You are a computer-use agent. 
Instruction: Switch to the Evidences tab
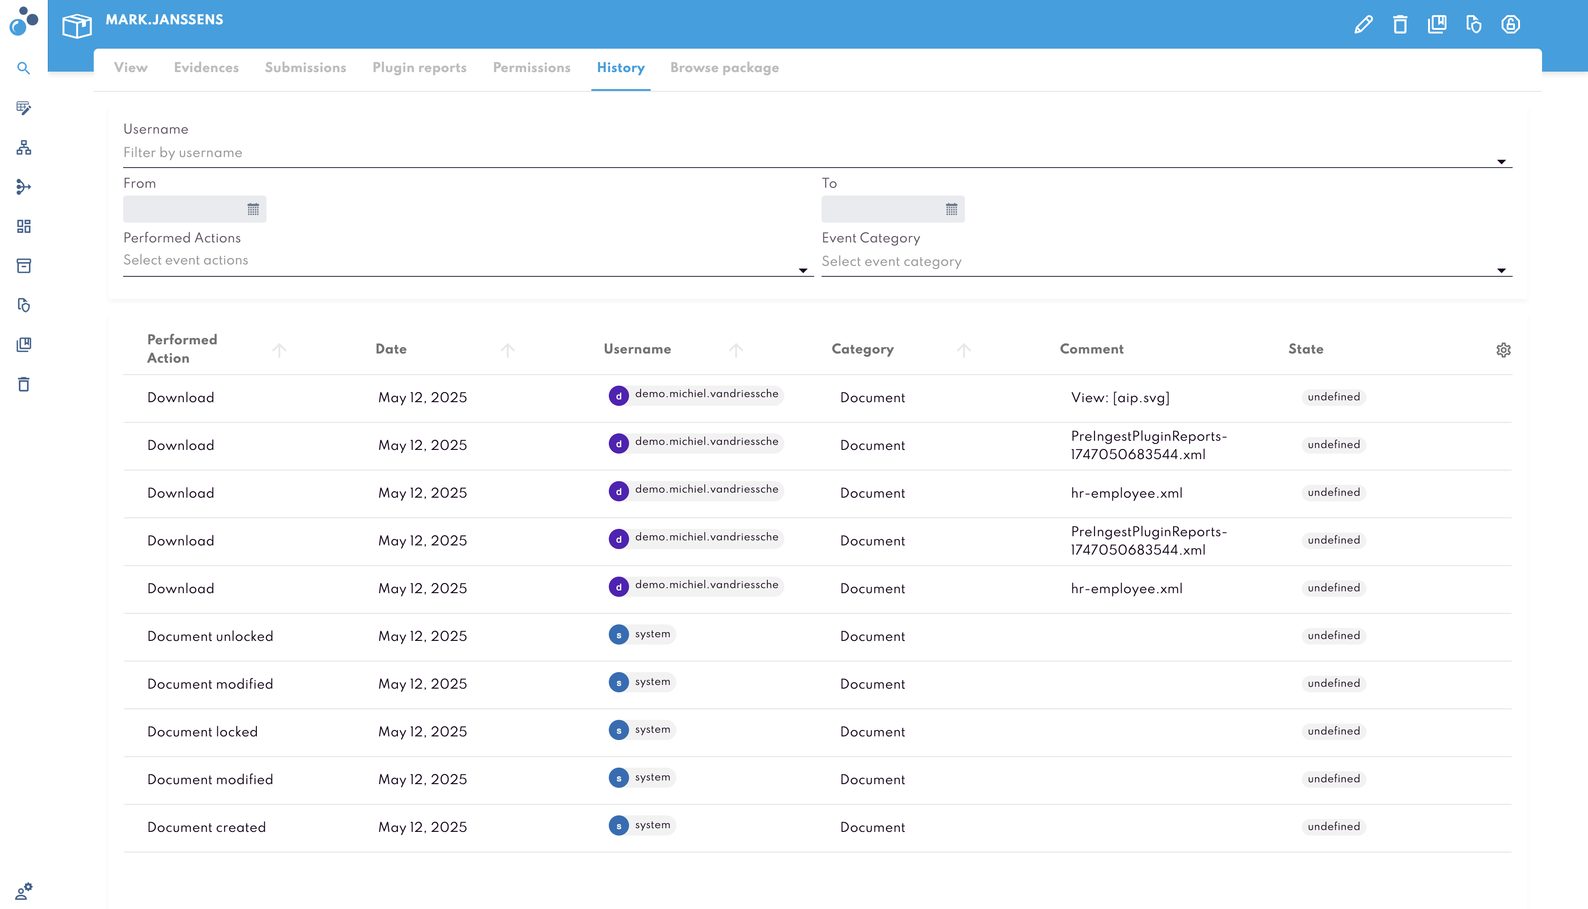(x=206, y=67)
